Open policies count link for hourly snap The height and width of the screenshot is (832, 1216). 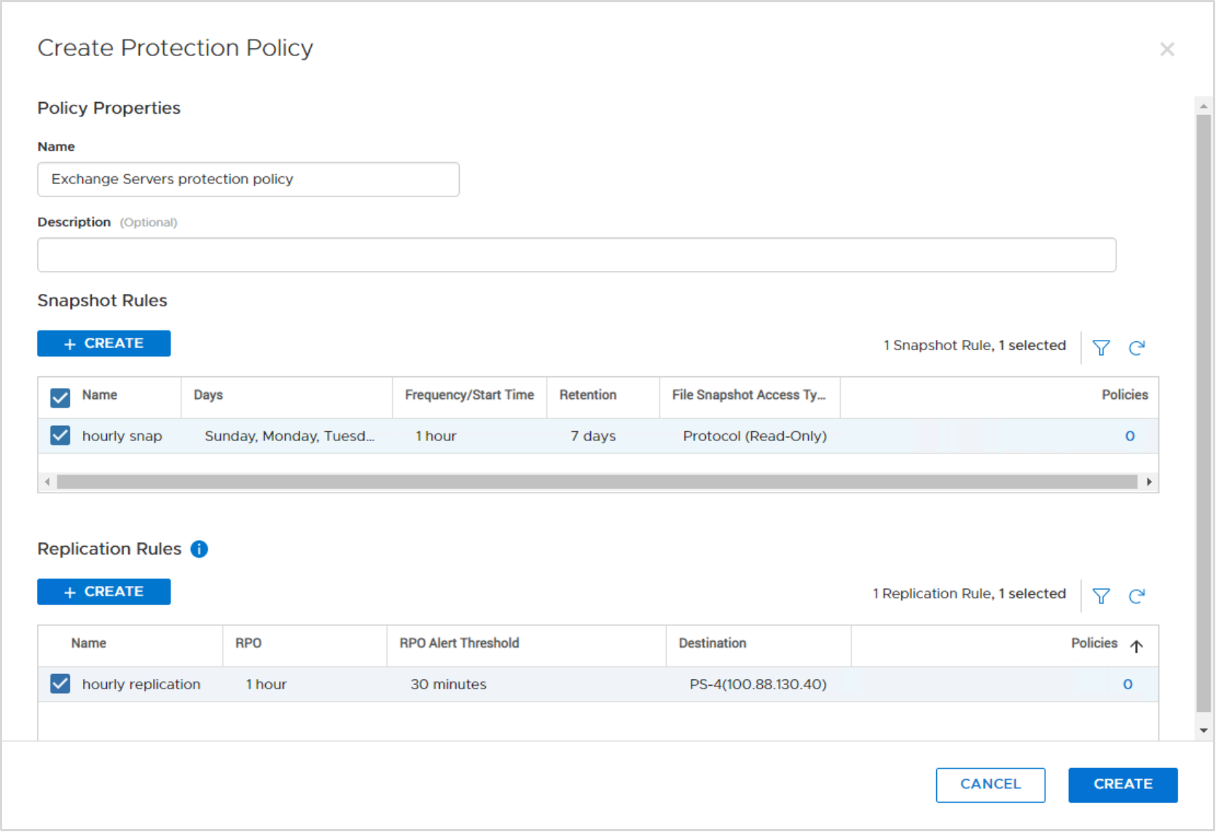pos(1129,436)
